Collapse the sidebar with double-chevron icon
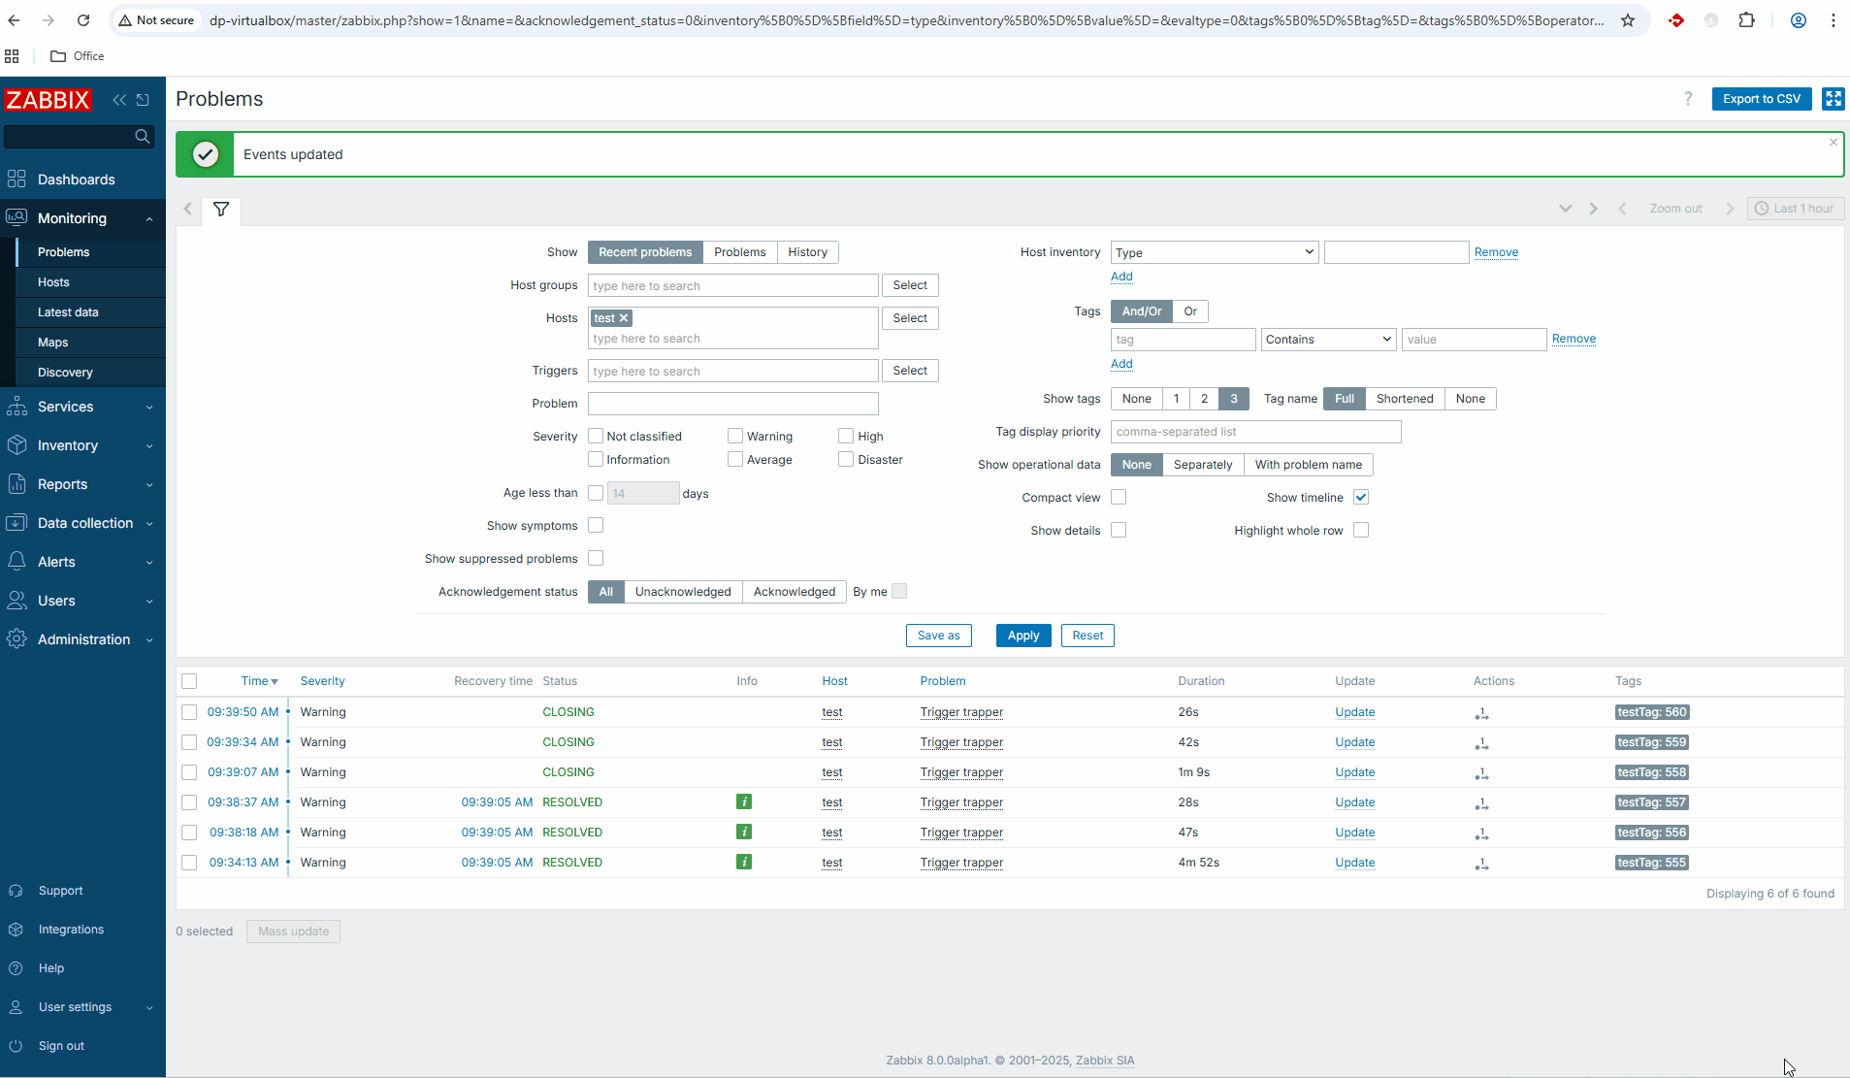The image size is (1850, 1078). 119,100
